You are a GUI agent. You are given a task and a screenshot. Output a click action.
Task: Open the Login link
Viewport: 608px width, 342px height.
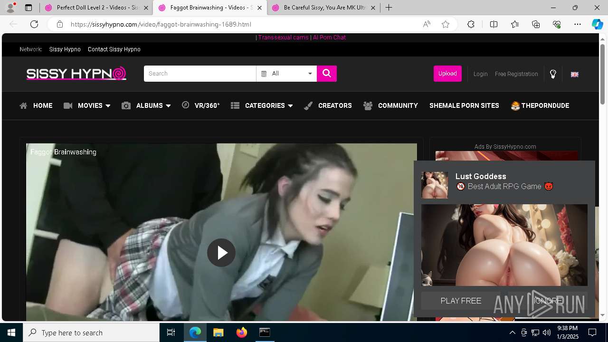coord(480,74)
